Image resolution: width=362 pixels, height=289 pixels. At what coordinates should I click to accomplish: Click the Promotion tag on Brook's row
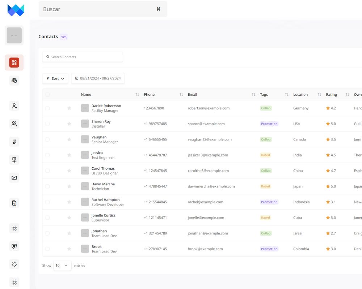click(269, 249)
